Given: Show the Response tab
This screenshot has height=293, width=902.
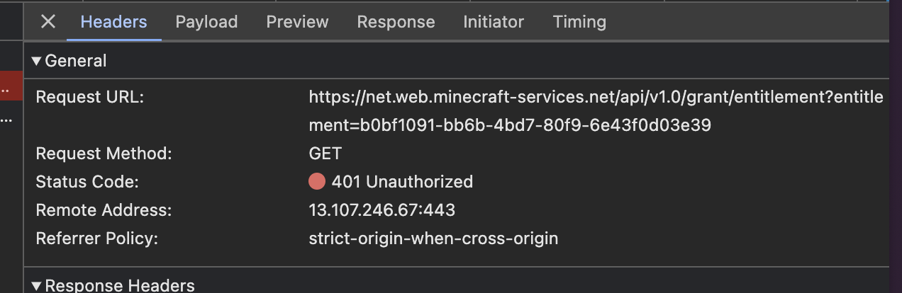Looking at the screenshot, I should [396, 22].
